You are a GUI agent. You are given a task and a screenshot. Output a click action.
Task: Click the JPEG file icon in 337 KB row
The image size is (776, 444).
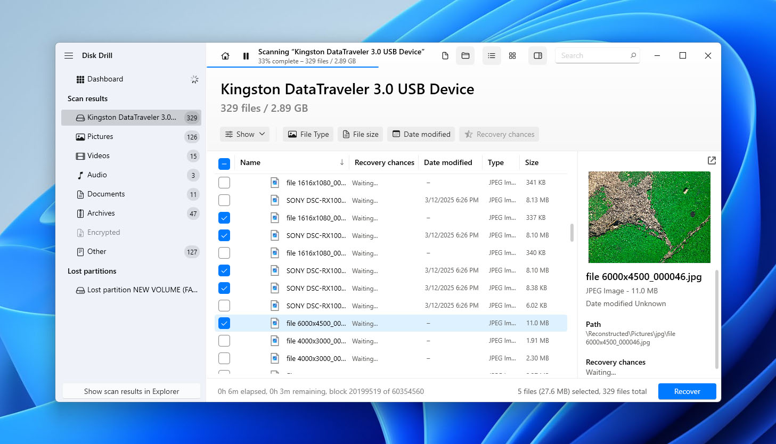click(275, 218)
